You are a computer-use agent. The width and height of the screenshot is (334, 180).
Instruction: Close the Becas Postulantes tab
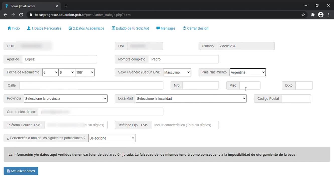[x=57, y=6]
